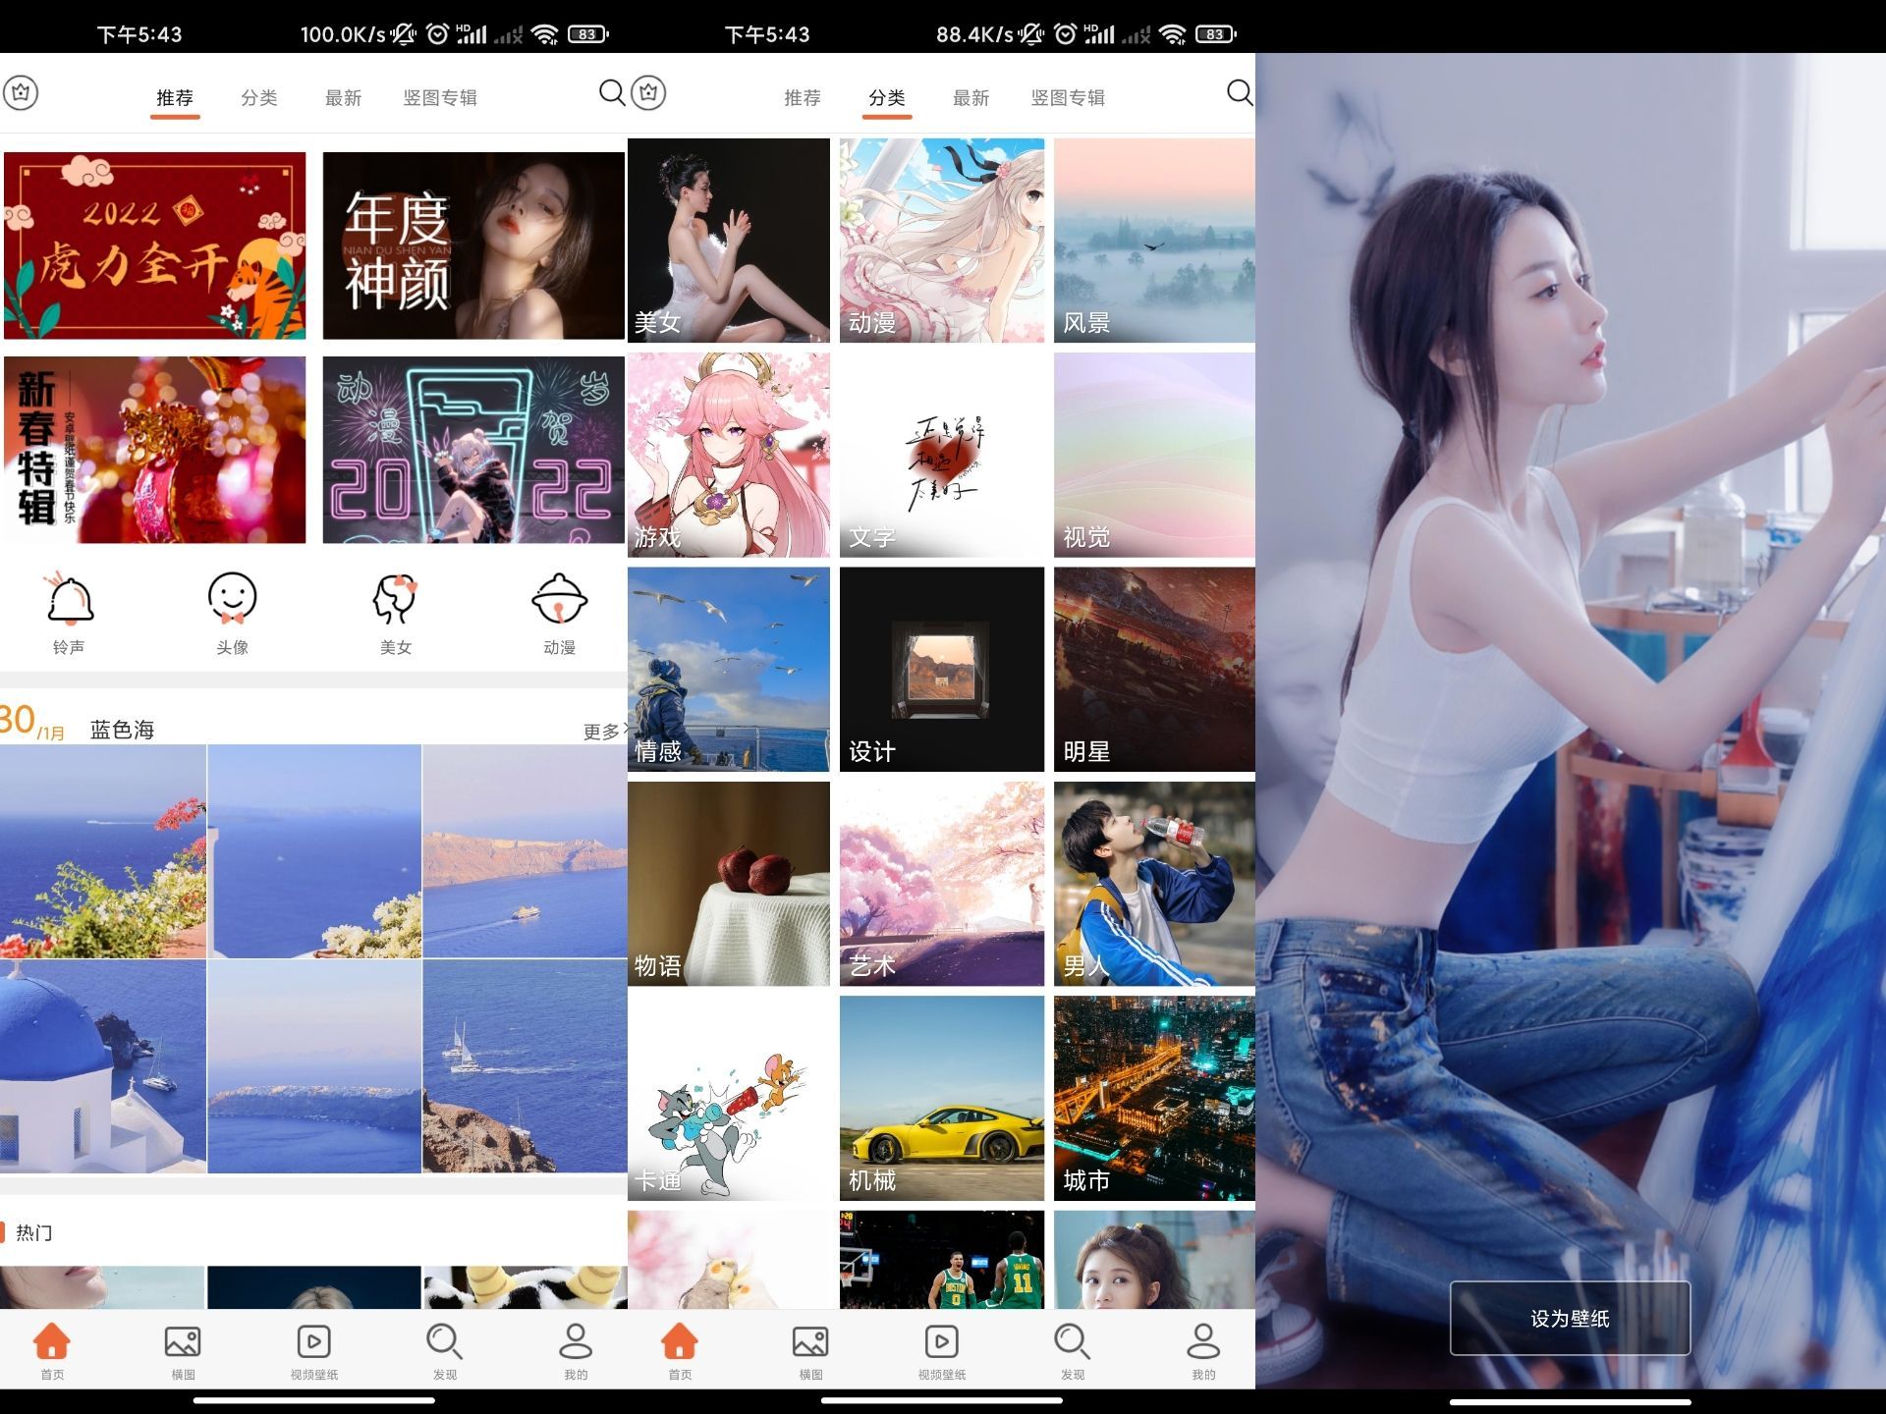Open the 物语 category tile

[x=729, y=884]
